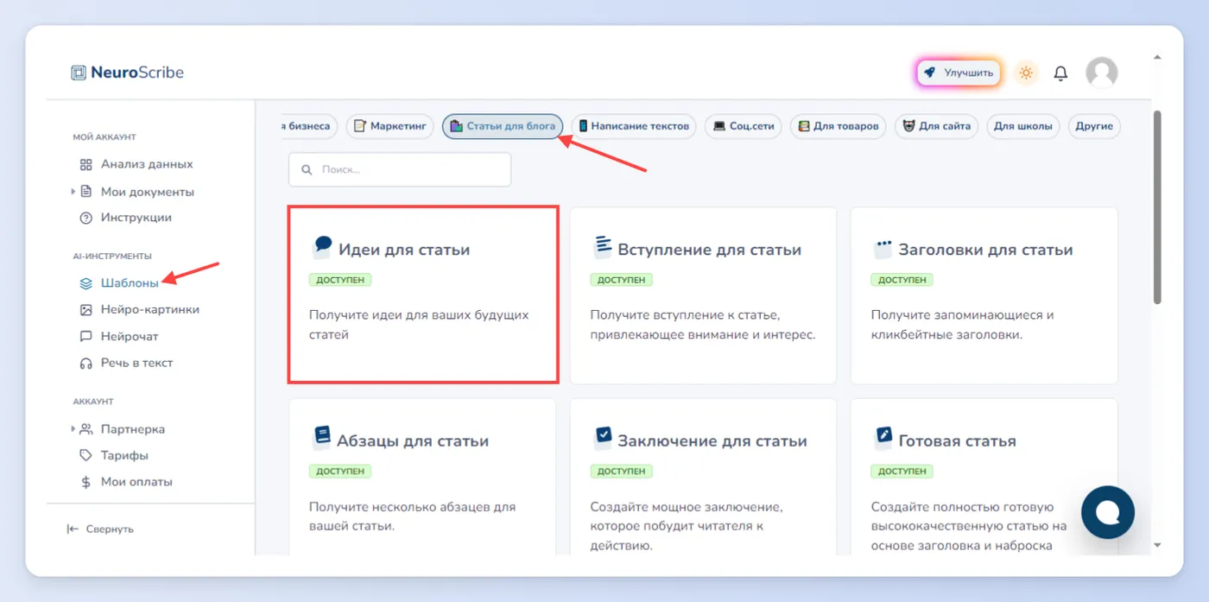
Task: Open the Вступление для статьи template
Action: [703, 295]
